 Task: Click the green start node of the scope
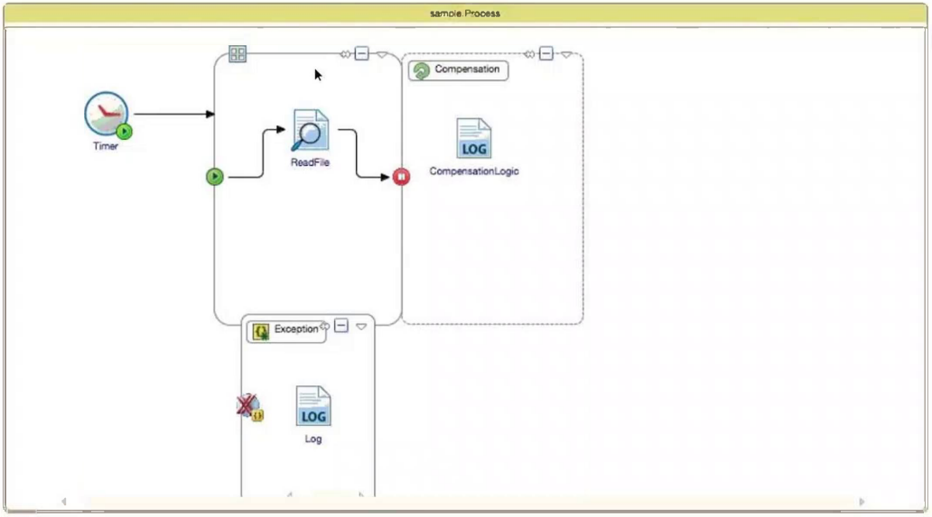point(215,176)
